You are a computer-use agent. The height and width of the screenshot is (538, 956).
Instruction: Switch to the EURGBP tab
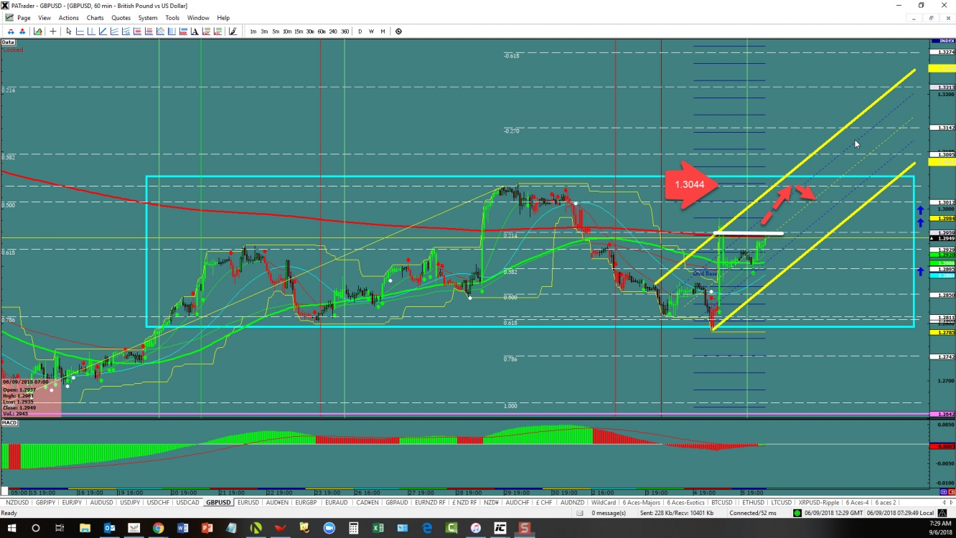point(306,503)
